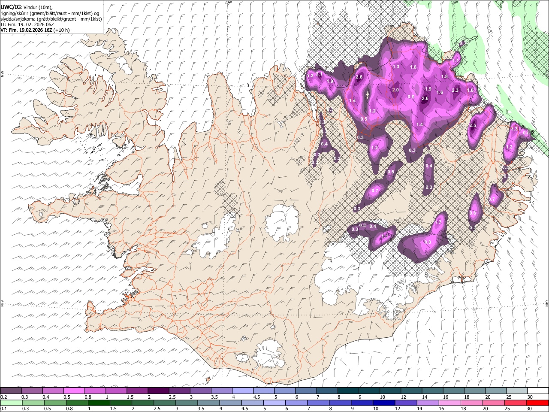Click the bright red 30 rain legend swatch
The height and width of the screenshot is (412, 549).
point(537,403)
